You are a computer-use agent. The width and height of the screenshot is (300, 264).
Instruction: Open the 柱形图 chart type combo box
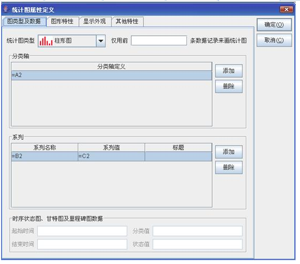pos(71,41)
